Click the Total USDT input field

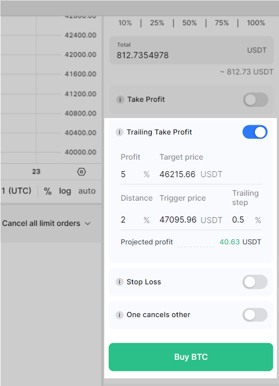click(x=192, y=50)
